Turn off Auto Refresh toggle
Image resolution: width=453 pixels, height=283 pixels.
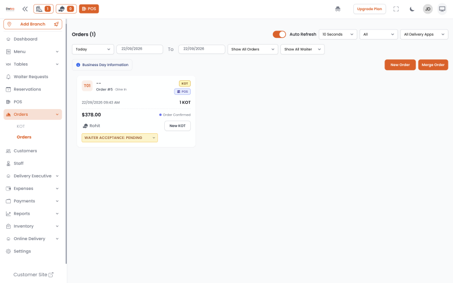[279, 34]
